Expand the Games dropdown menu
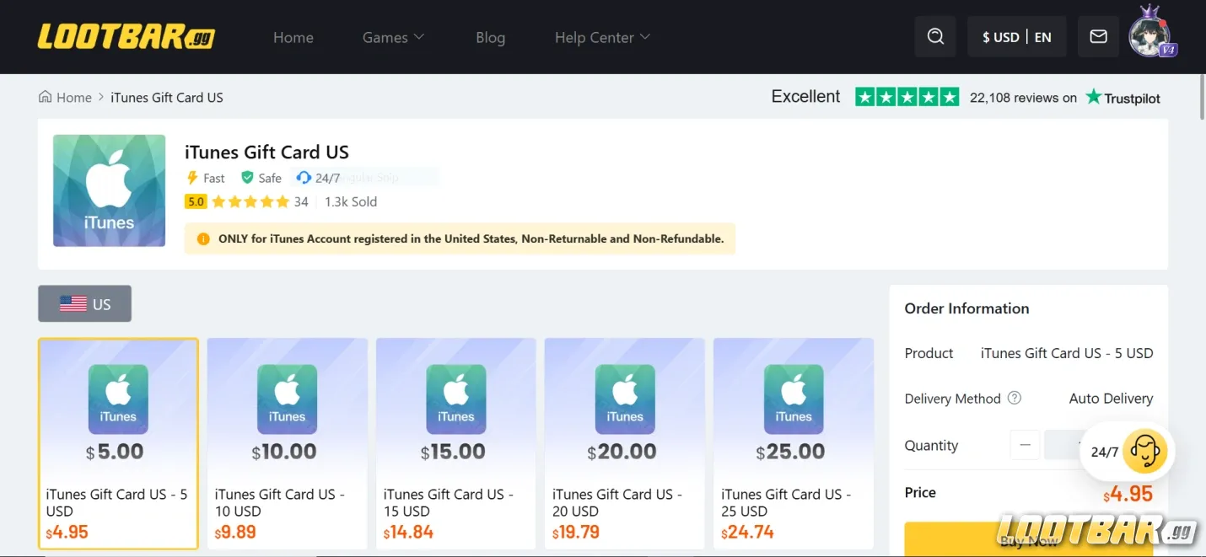 click(393, 37)
